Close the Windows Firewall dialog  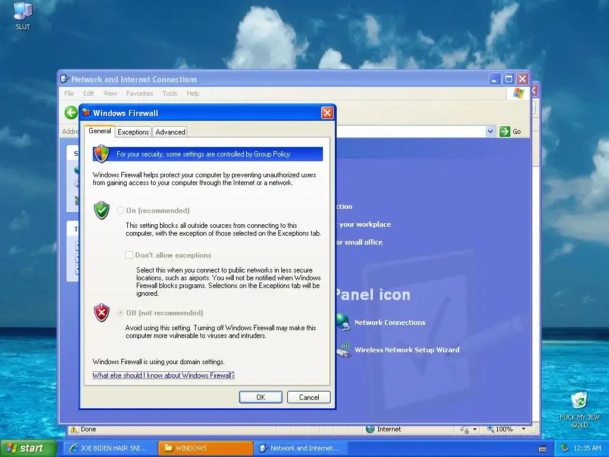tap(327, 112)
